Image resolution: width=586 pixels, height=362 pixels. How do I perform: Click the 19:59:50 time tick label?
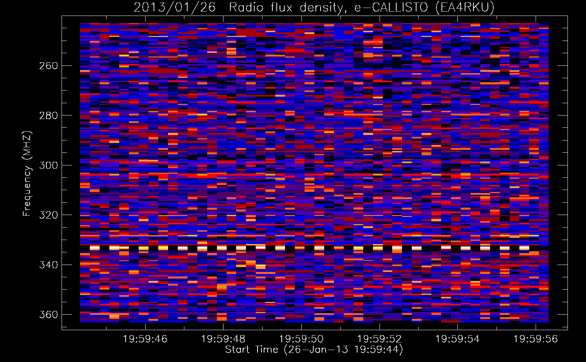pos(301,339)
